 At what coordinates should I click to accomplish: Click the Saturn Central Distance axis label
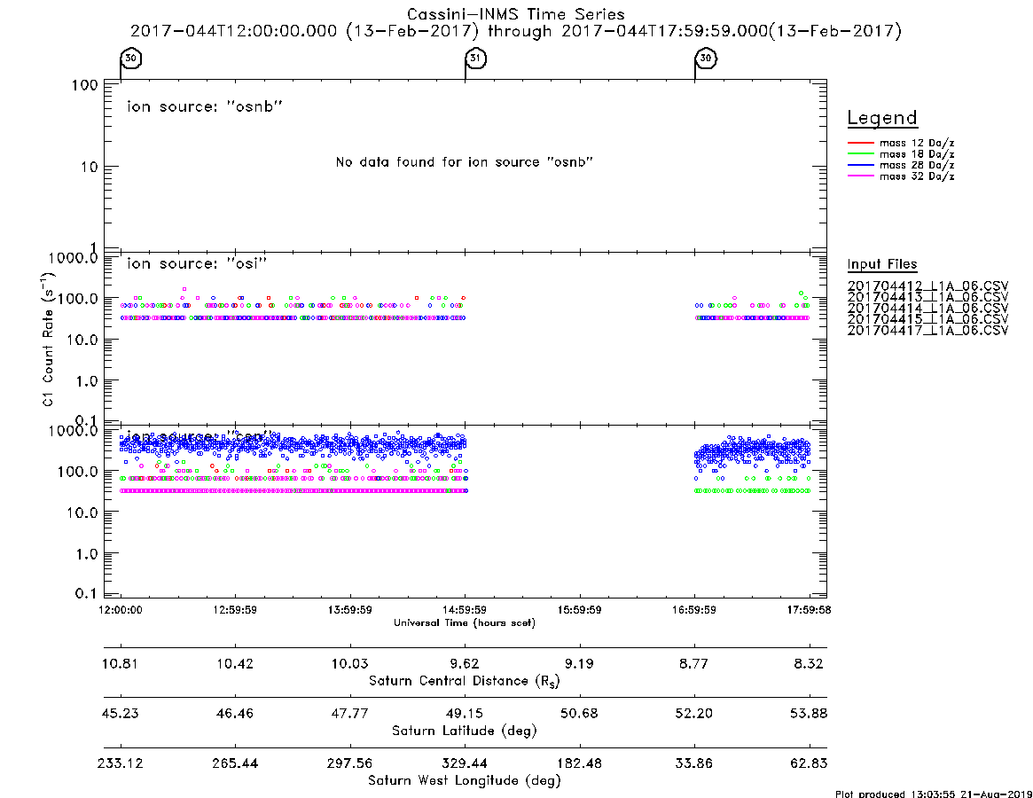coord(465,681)
